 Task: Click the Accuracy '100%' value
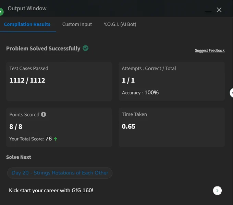[x=151, y=92]
